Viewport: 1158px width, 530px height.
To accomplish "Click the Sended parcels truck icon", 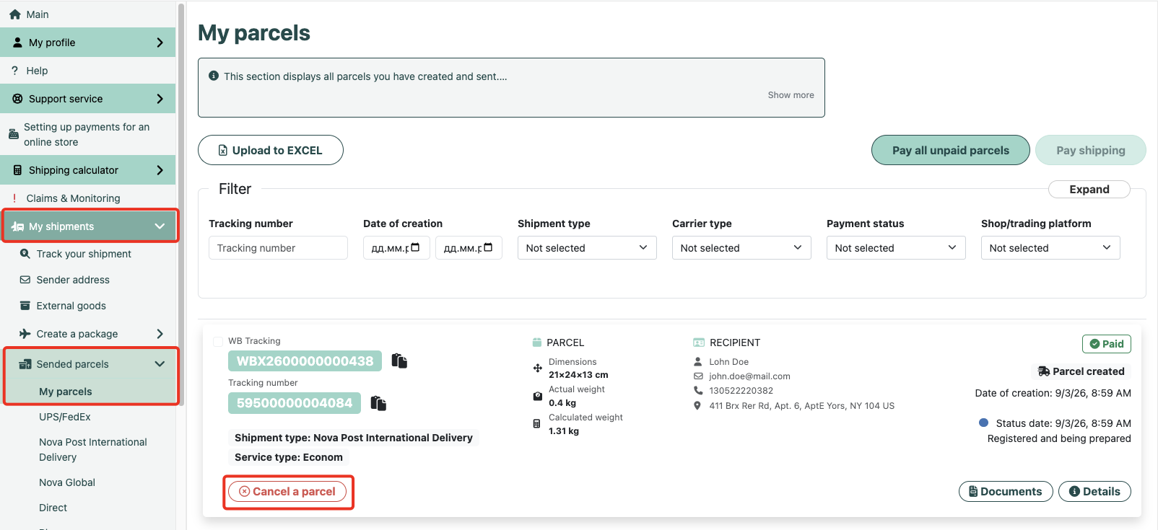I will pyautogui.click(x=25, y=364).
